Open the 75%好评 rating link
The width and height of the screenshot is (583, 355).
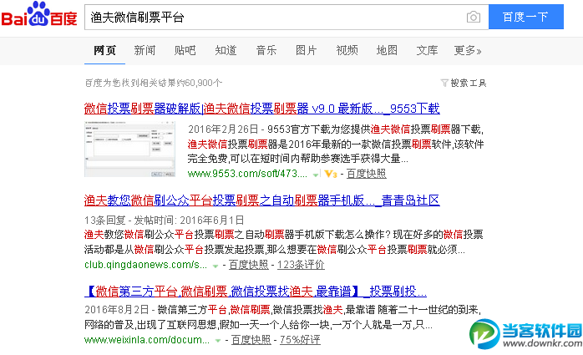pos(300,340)
